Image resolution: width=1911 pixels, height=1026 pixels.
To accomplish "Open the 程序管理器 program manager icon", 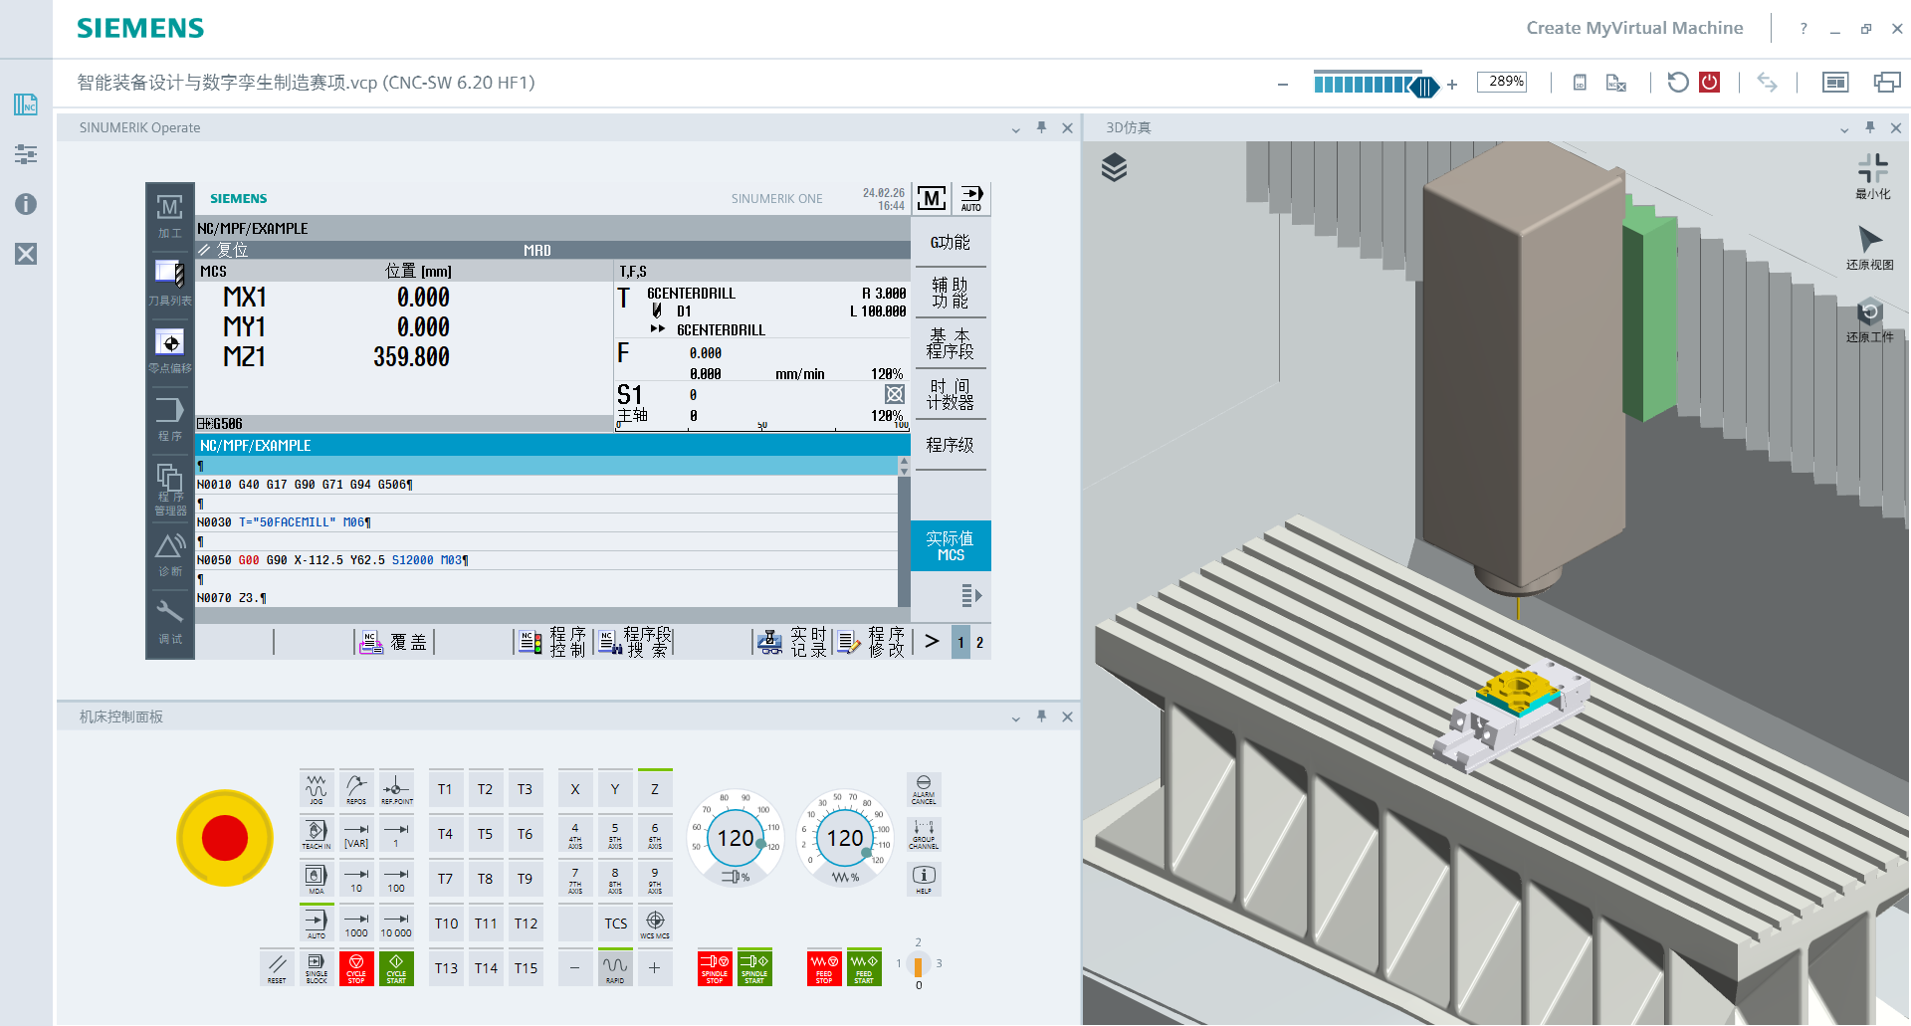I will [170, 489].
